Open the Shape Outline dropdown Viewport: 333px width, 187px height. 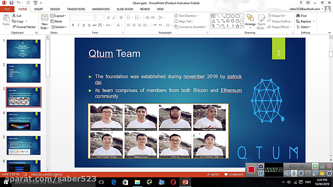pyautogui.click(x=280, y=21)
